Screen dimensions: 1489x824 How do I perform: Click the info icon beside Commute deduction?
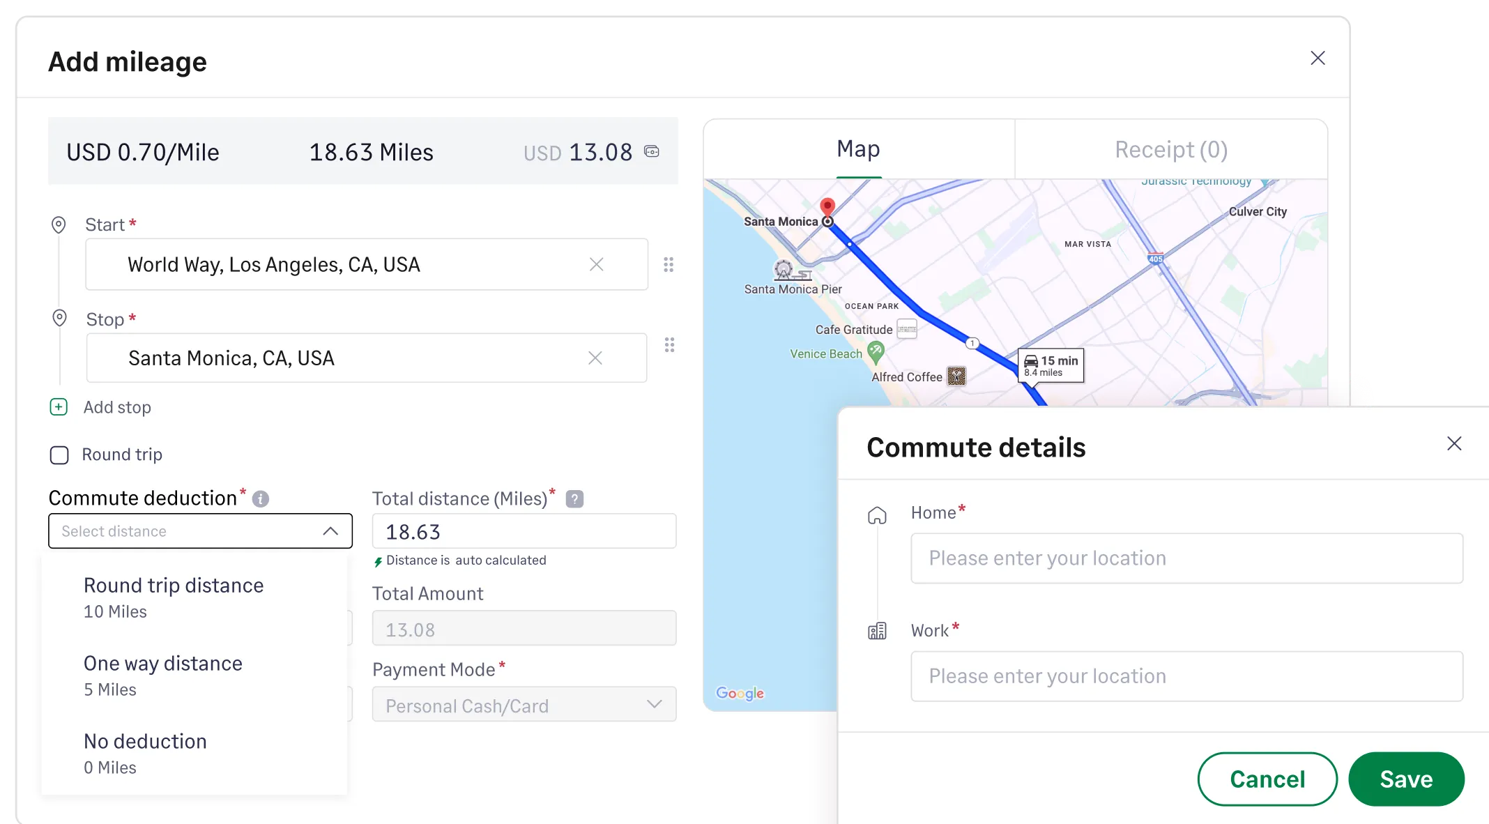[x=260, y=498]
